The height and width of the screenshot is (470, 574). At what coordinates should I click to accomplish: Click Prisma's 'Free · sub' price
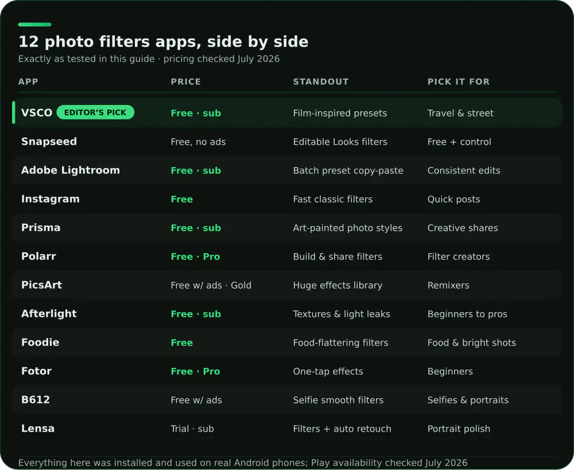click(x=196, y=228)
